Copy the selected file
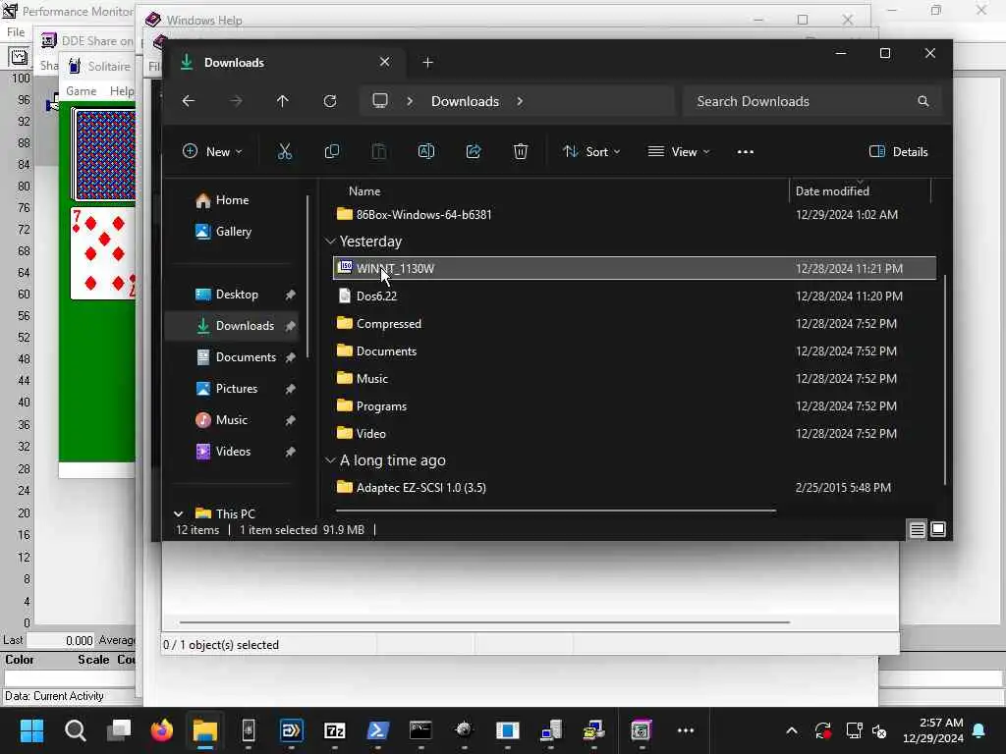Viewport: 1006px width, 754px height. [x=332, y=152]
